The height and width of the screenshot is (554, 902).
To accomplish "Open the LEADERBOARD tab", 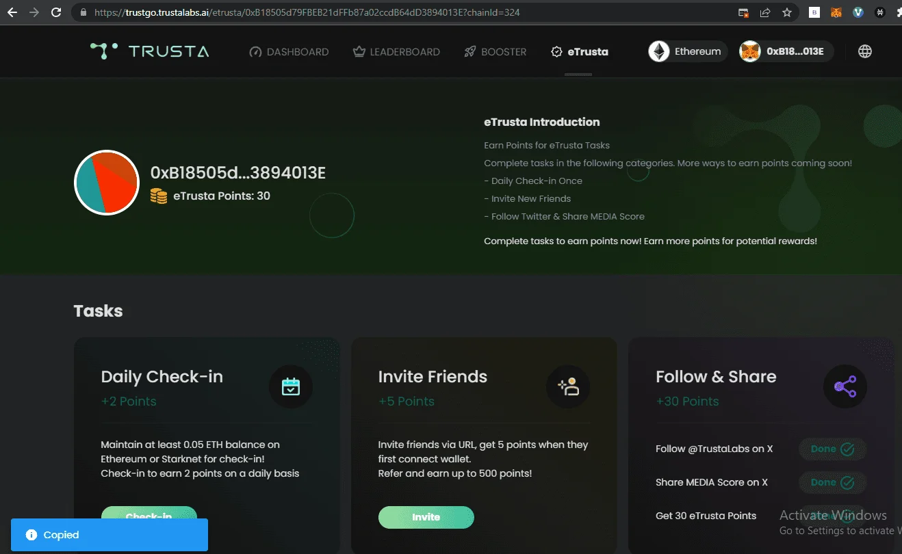I will point(396,52).
